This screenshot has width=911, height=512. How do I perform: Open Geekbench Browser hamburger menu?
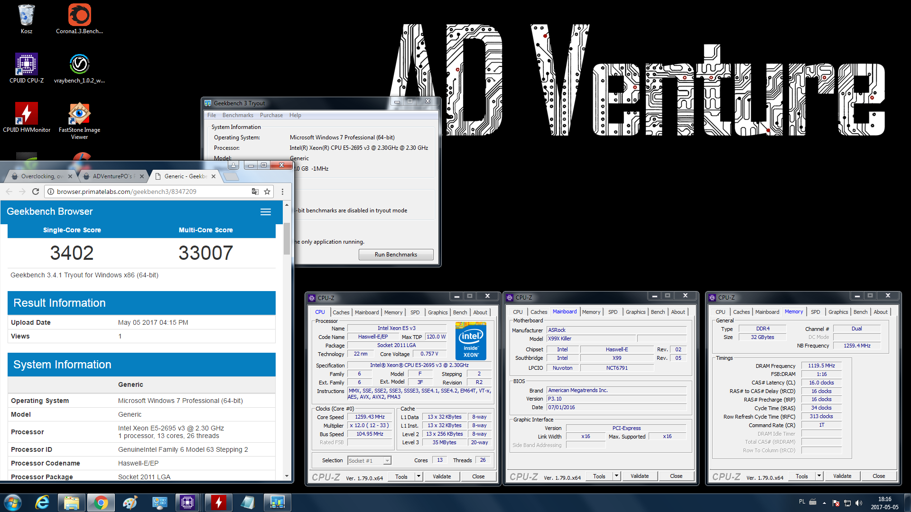coord(266,212)
